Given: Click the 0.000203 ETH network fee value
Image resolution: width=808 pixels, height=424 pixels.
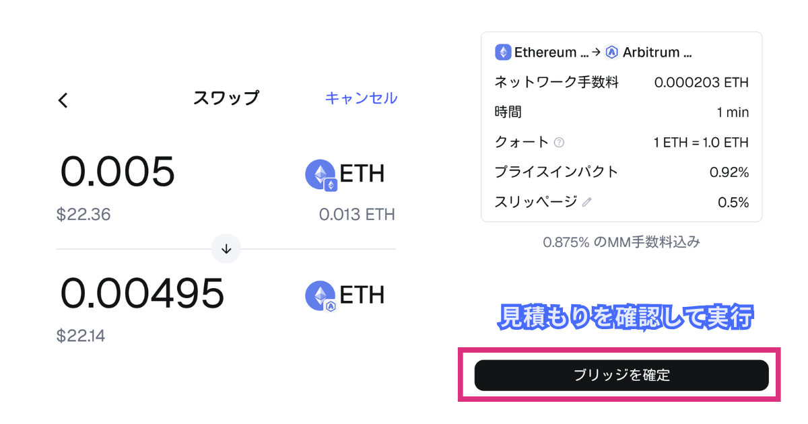Looking at the screenshot, I should point(701,83).
